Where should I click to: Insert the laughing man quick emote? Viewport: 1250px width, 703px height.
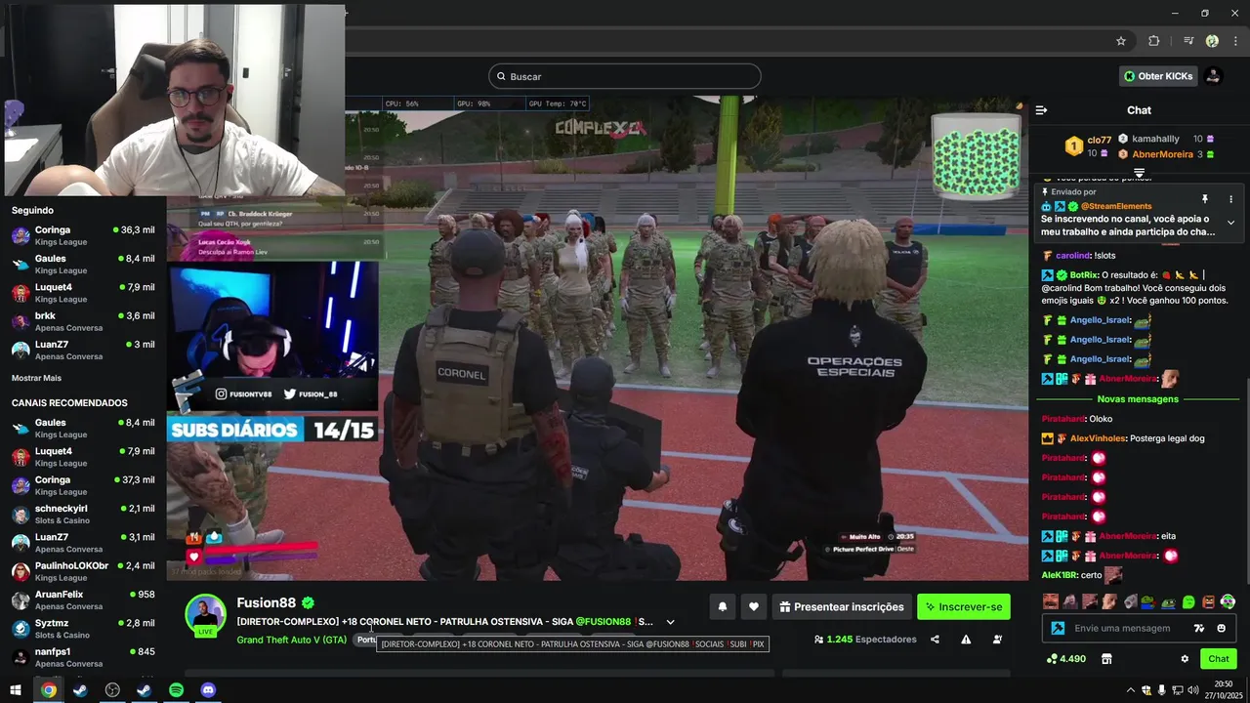(x=1051, y=601)
